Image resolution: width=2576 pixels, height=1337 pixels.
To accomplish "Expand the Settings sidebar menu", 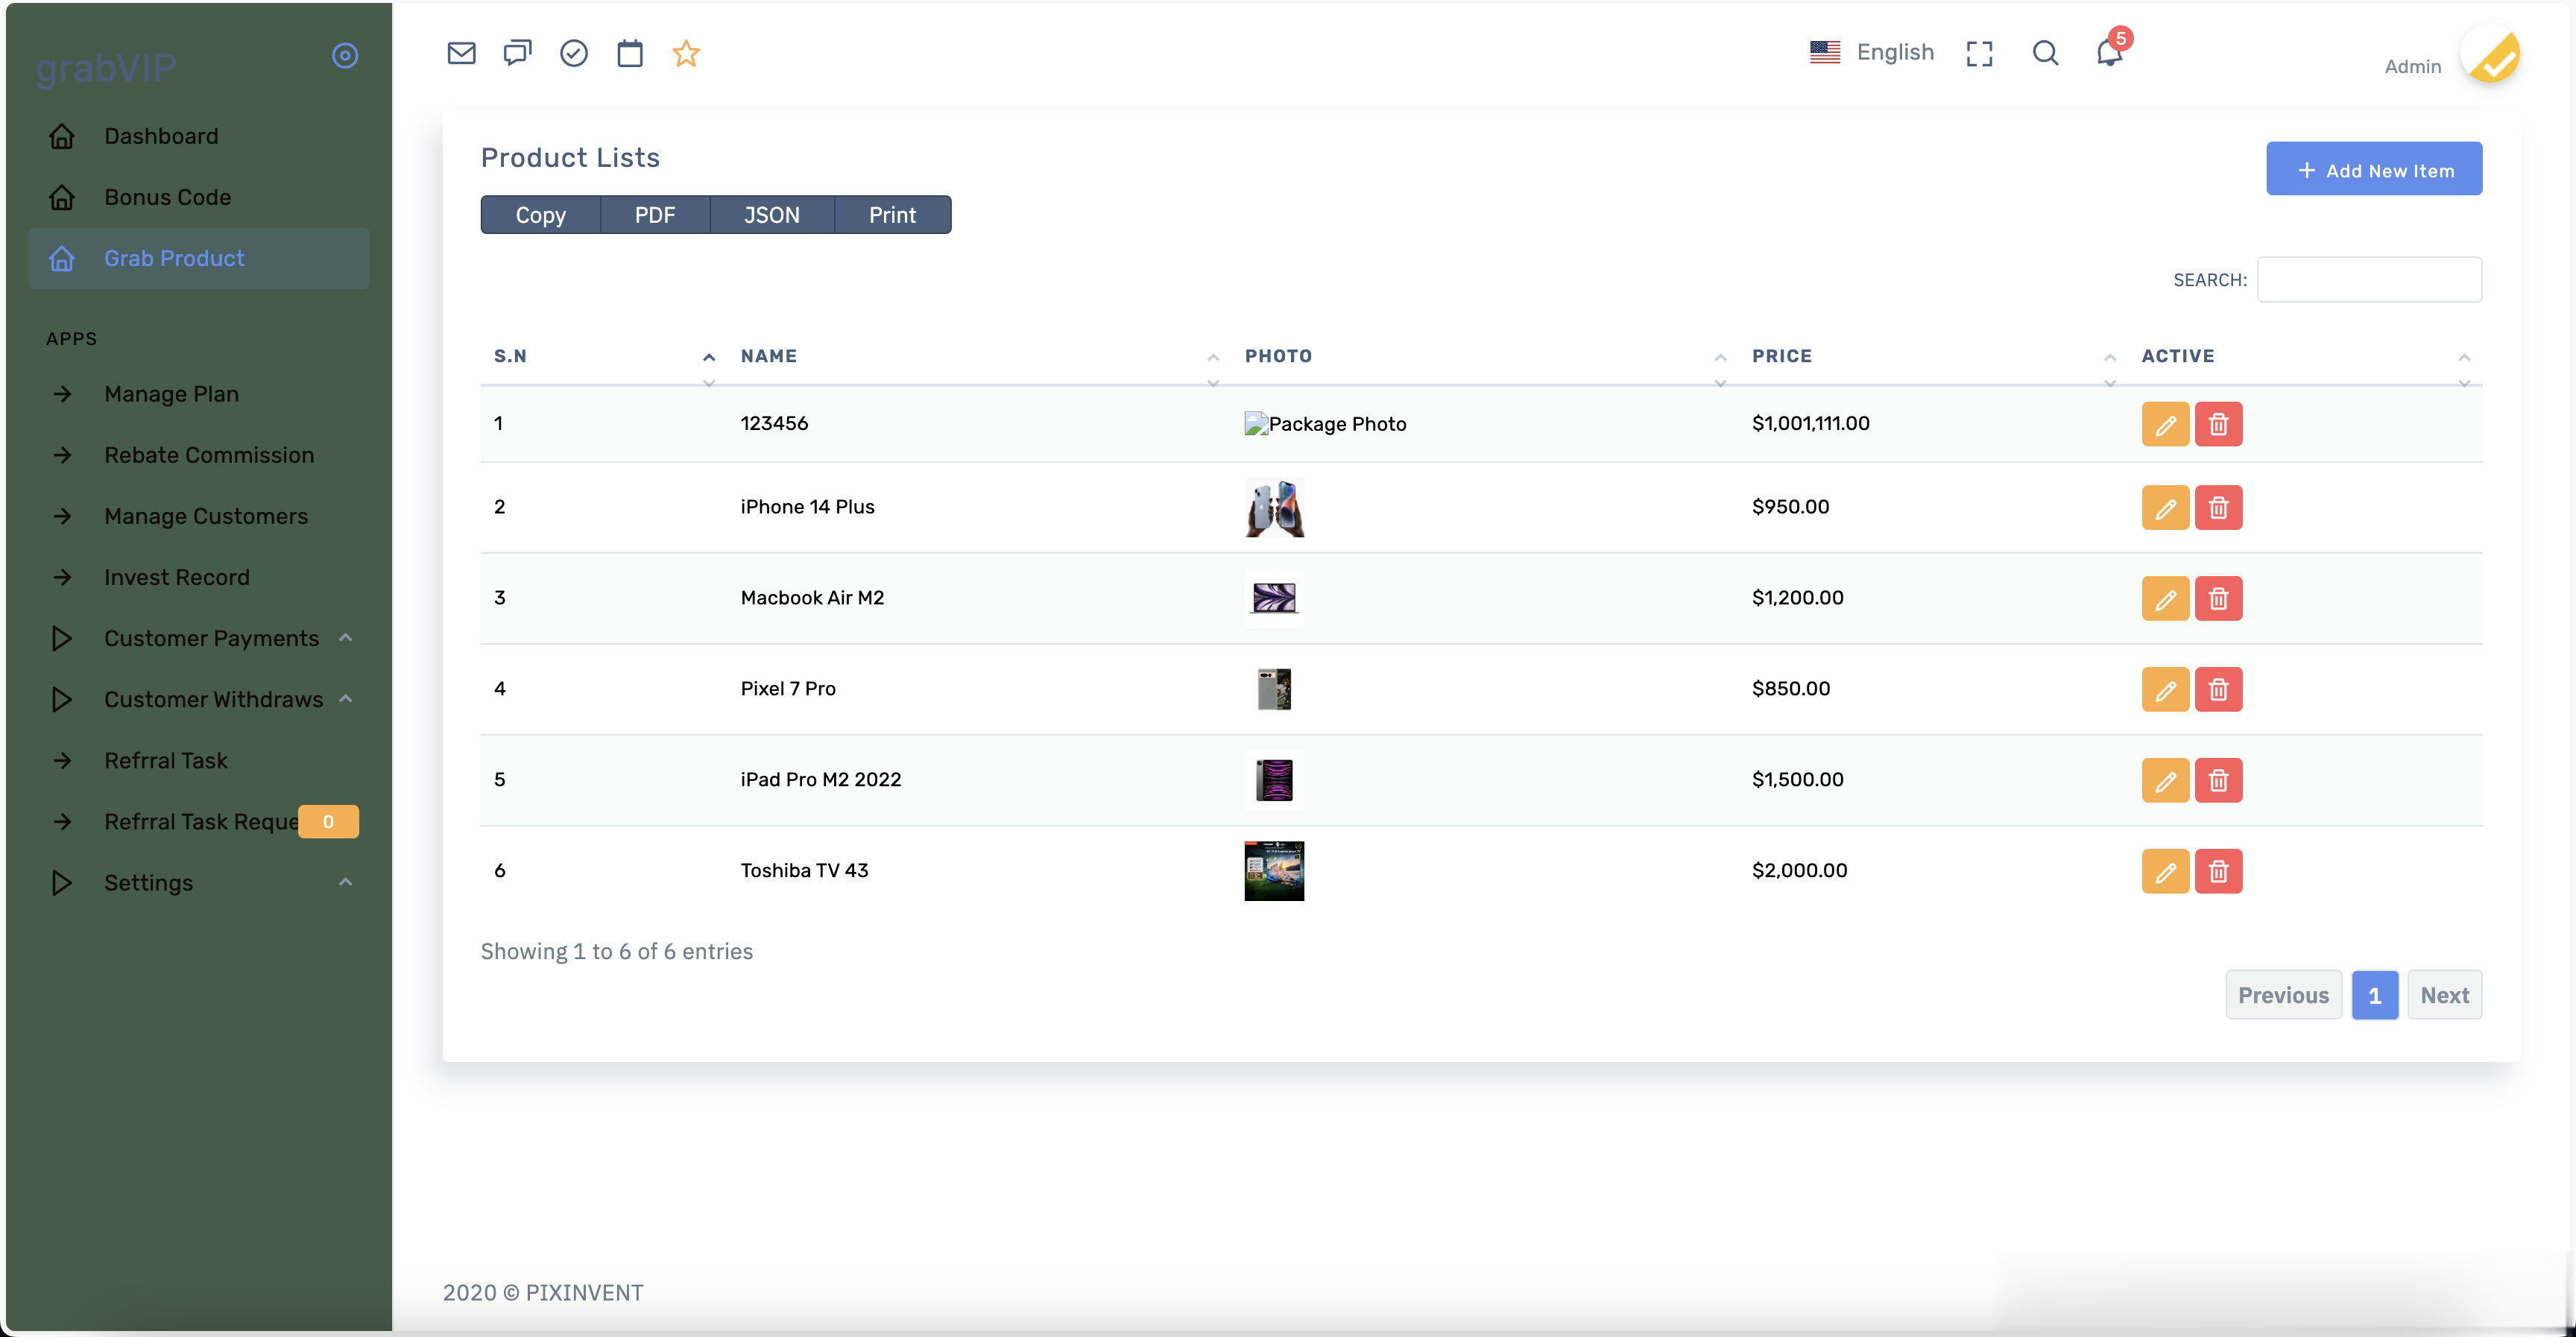I will (x=148, y=882).
